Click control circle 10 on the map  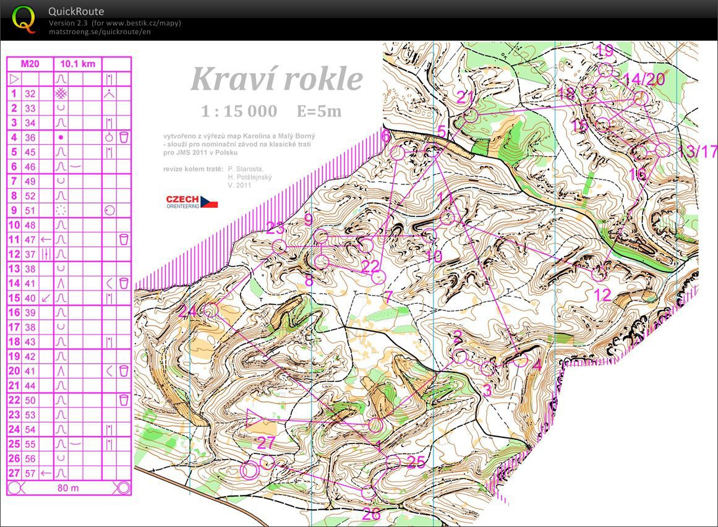[429, 236]
